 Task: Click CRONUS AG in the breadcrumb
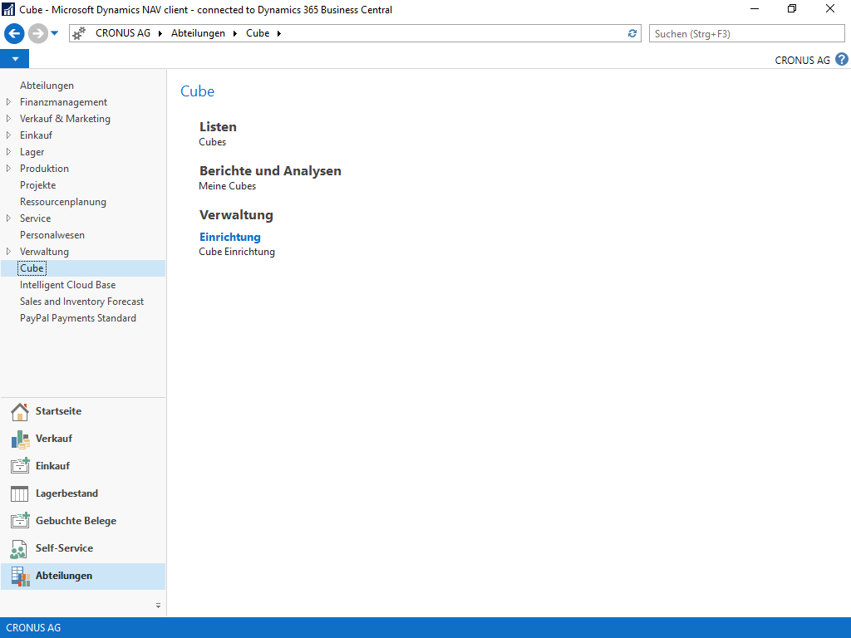(x=123, y=33)
